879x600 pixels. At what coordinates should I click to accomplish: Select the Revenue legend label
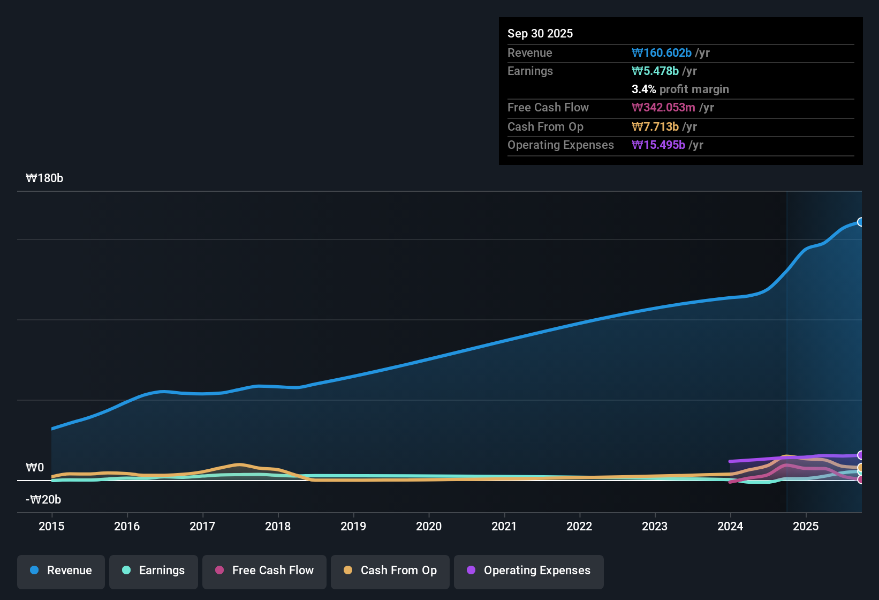[69, 571]
